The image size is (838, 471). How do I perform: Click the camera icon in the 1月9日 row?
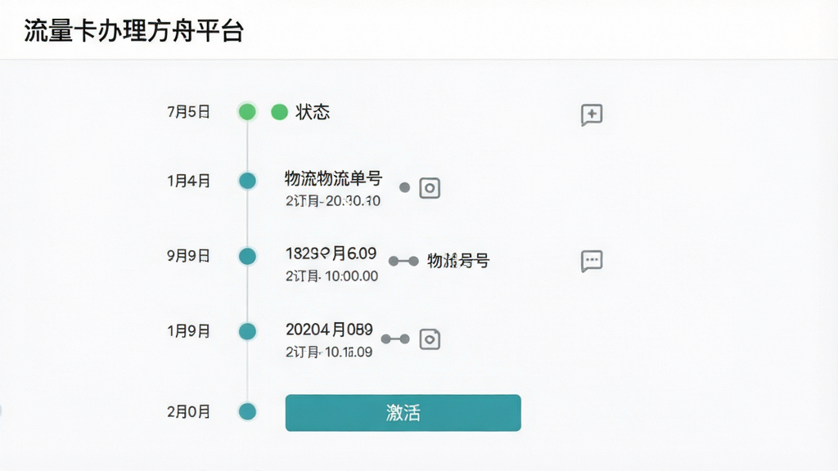click(430, 339)
